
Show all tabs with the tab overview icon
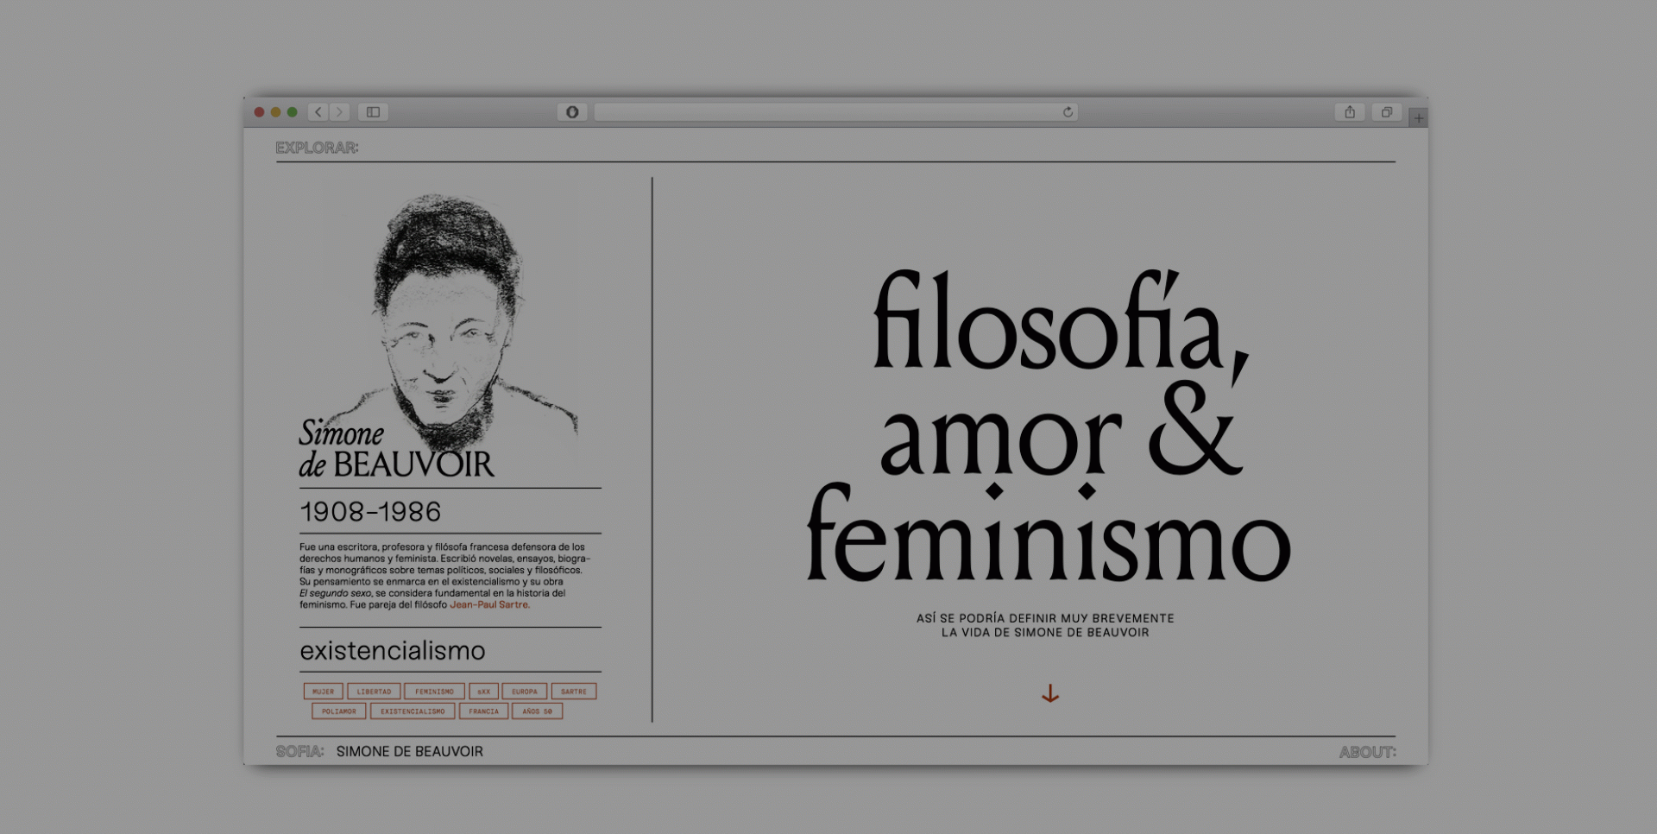pos(1386,112)
